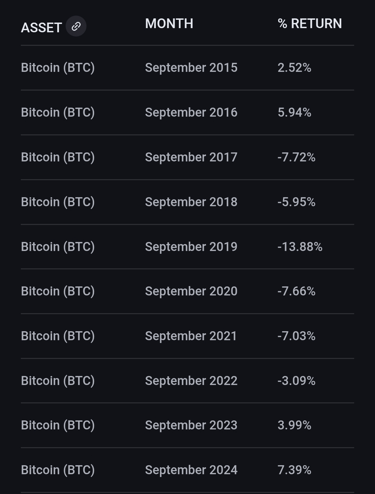Click the September 2016 month cell
This screenshot has height=494, width=375.
point(191,112)
